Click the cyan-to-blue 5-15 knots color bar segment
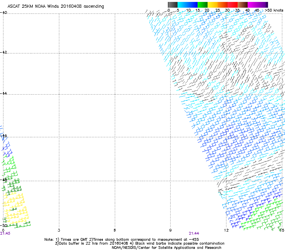 (x=188, y=5)
